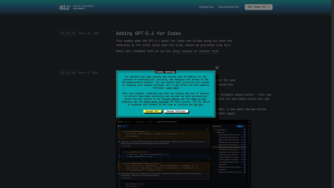Click the date March 5, 2026

88,73
